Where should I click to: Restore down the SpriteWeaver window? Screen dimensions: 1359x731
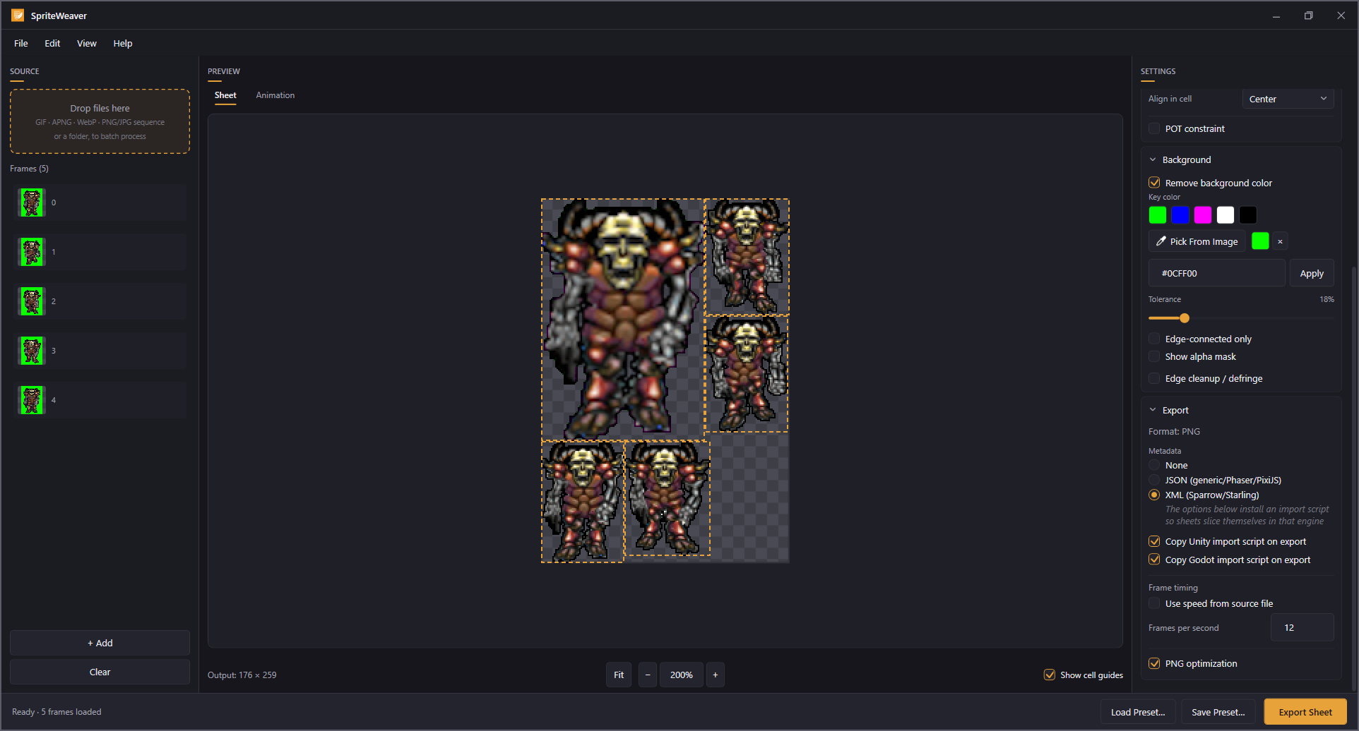point(1309,16)
